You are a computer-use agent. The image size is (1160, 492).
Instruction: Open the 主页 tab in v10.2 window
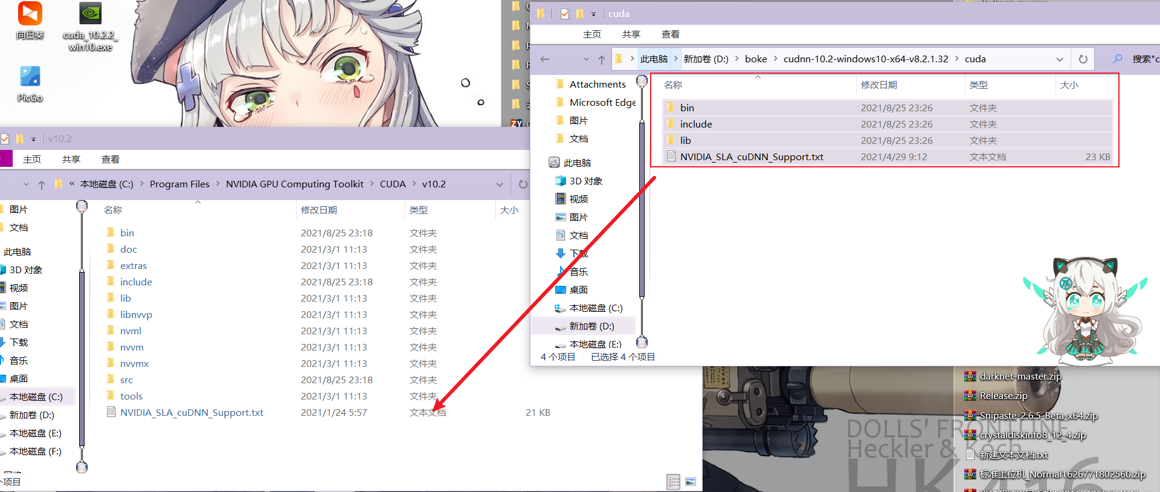(x=32, y=160)
